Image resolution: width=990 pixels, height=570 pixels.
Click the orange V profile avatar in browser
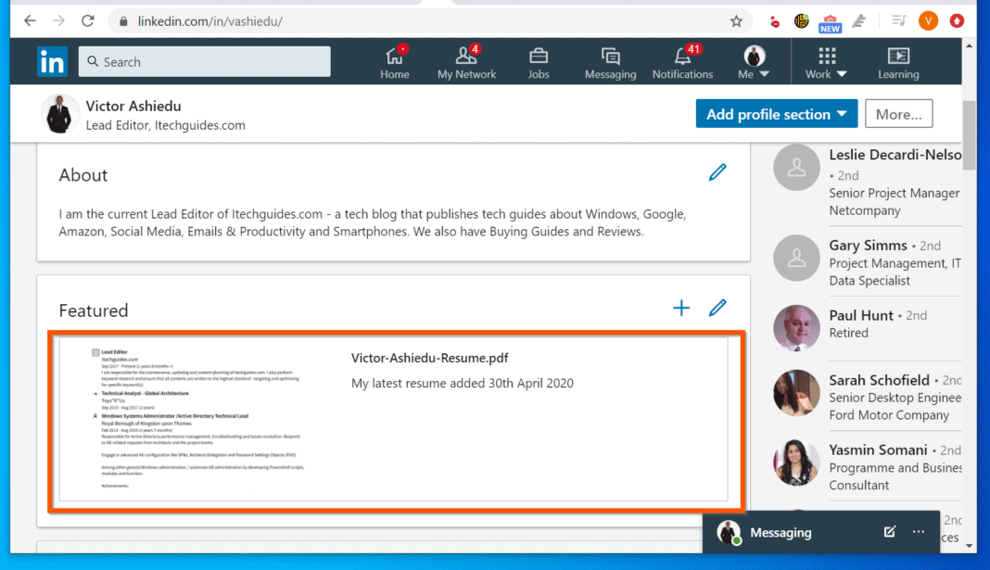[x=928, y=20]
